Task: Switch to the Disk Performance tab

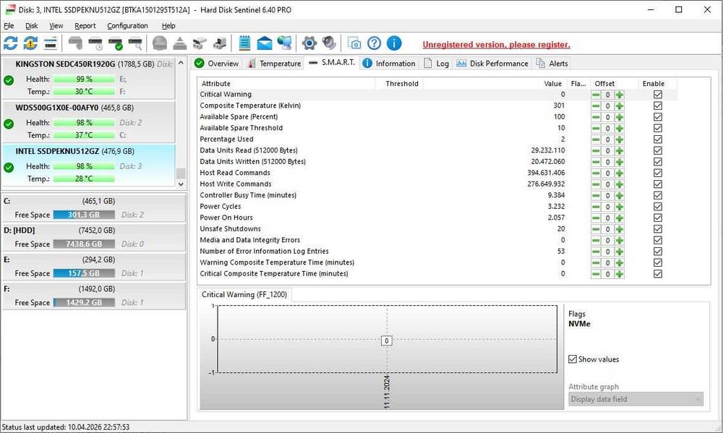Action: pyautogui.click(x=492, y=64)
